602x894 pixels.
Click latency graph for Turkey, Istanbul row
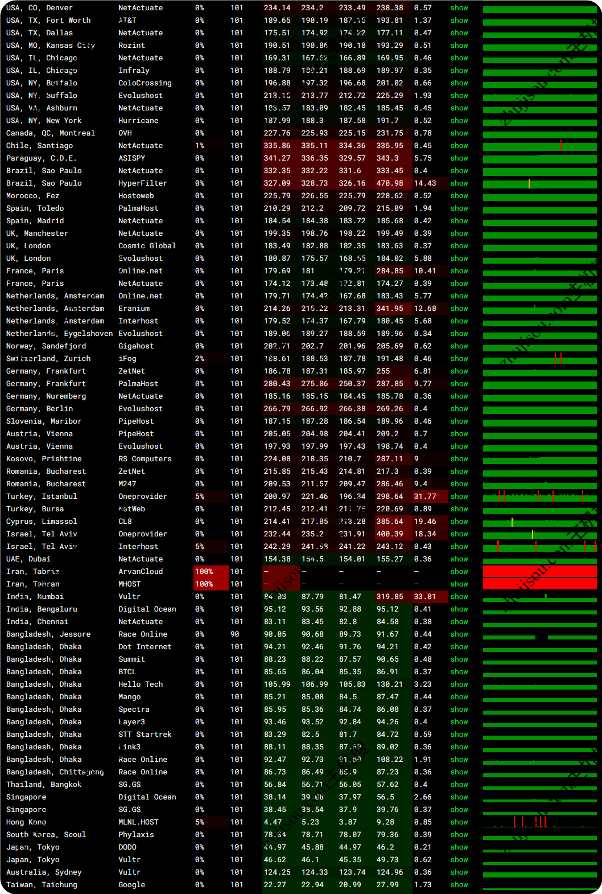(x=539, y=497)
